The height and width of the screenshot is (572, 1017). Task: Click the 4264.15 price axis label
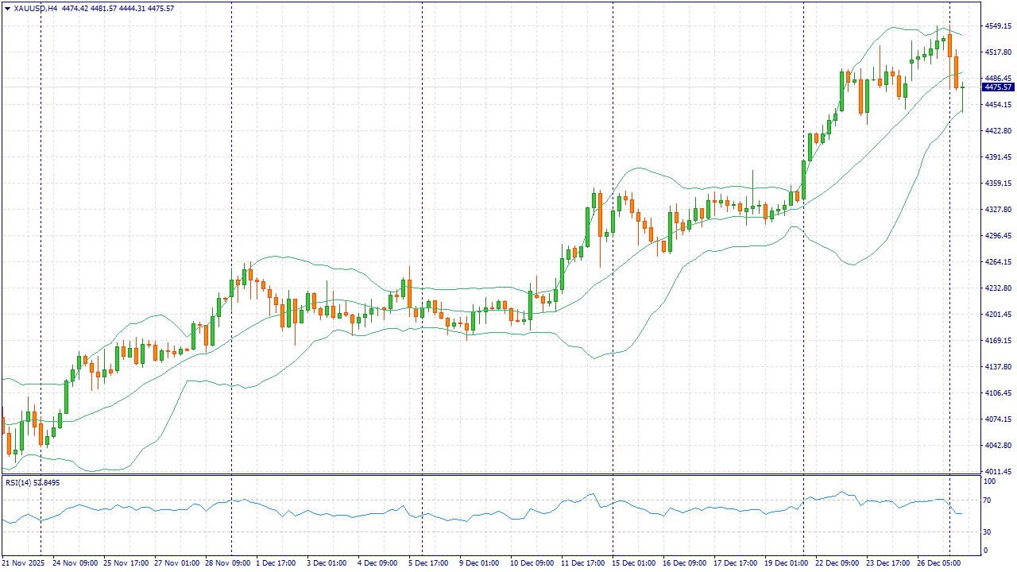(x=997, y=262)
